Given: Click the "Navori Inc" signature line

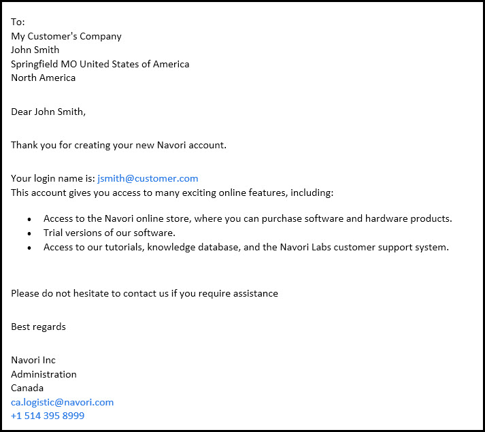Looking at the screenshot, I should [33, 360].
